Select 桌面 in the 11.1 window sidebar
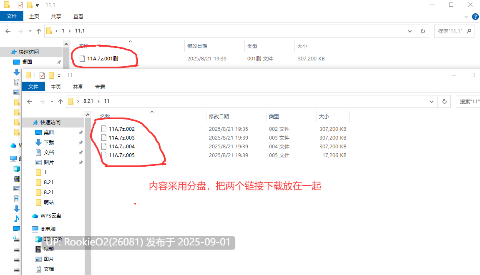The width and height of the screenshot is (480, 275). click(x=27, y=62)
